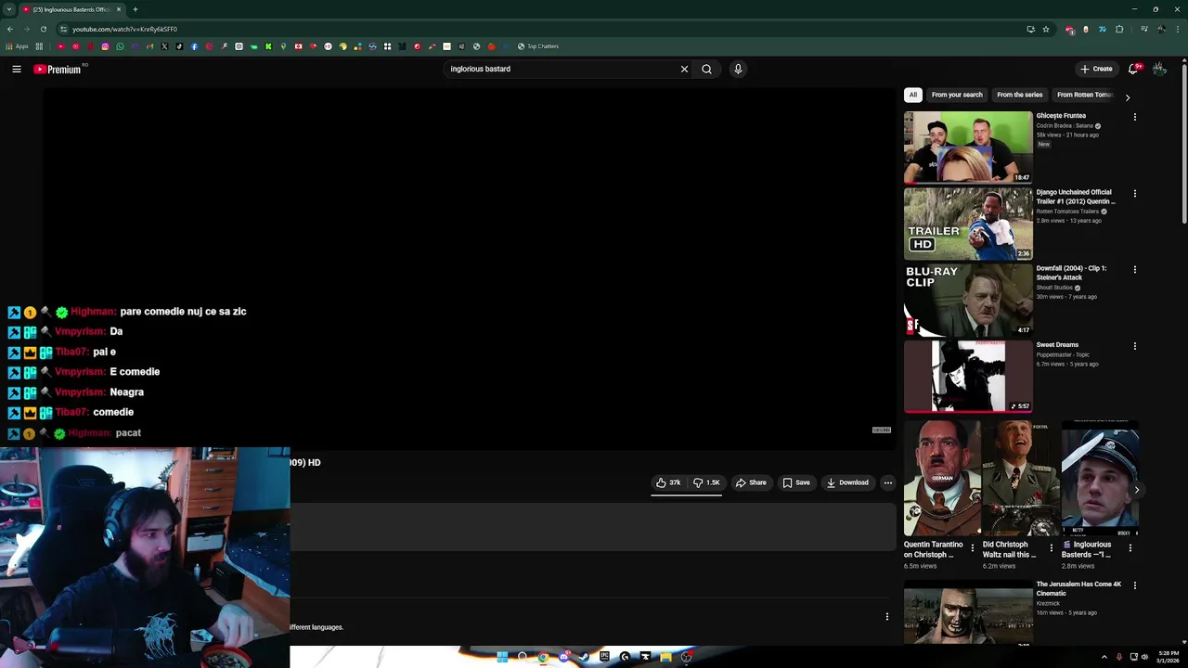1188x668 pixels.
Task: Open description menu dots near languages text
Action: click(886, 616)
